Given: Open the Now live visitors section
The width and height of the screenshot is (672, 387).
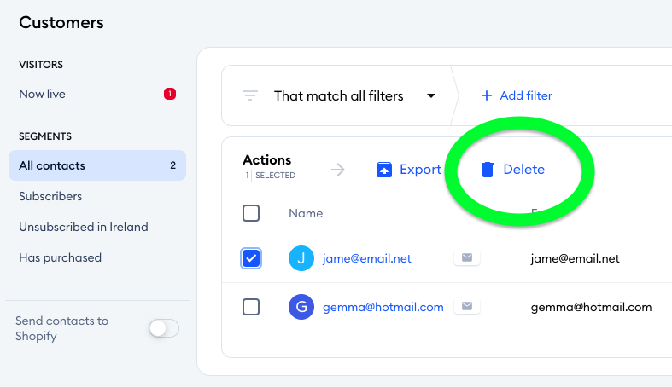Looking at the screenshot, I should (x=97, y=94).
